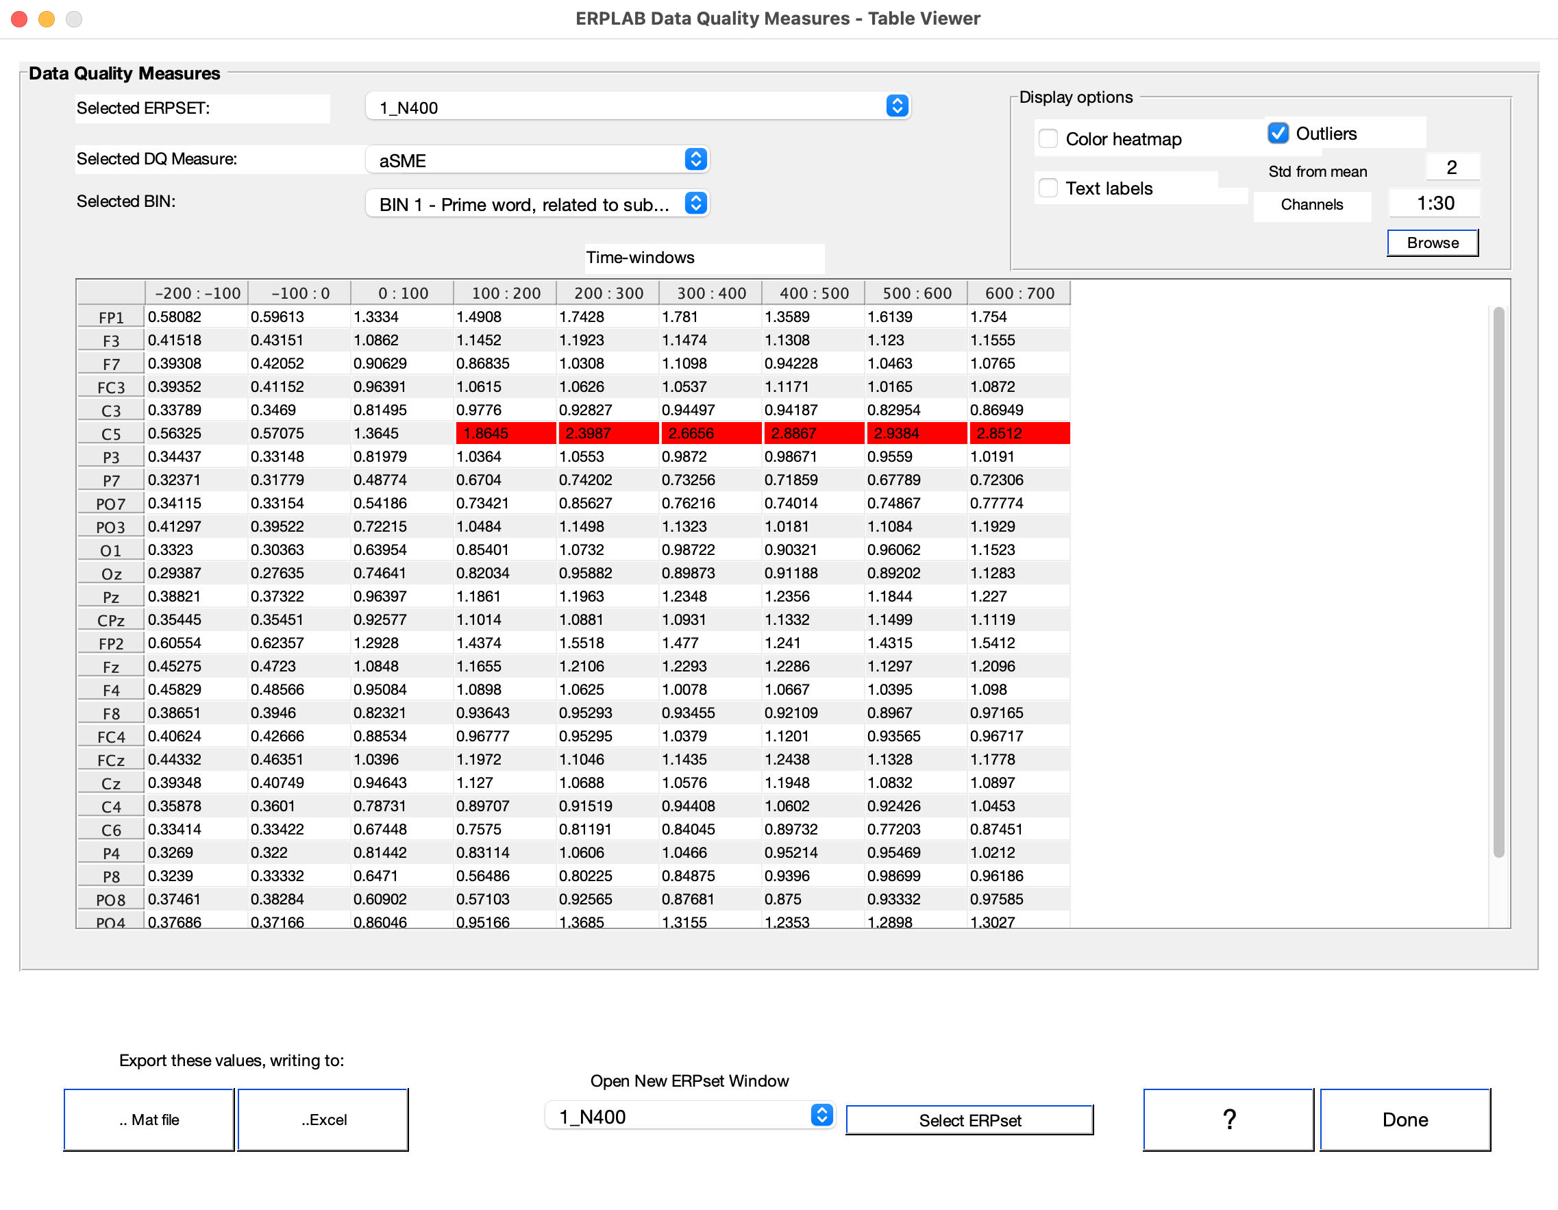Select cell 0.56486 in P8 row

[x=506, y=876]
